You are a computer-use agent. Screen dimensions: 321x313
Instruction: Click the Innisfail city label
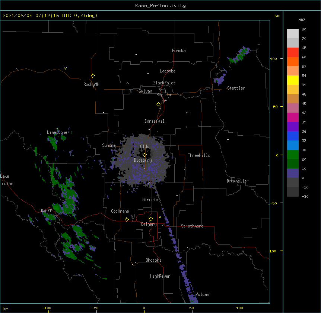coord(155,121)
